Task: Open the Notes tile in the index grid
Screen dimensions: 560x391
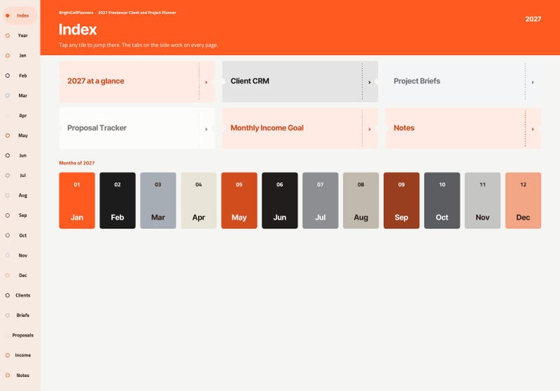Action: (463, 128)
